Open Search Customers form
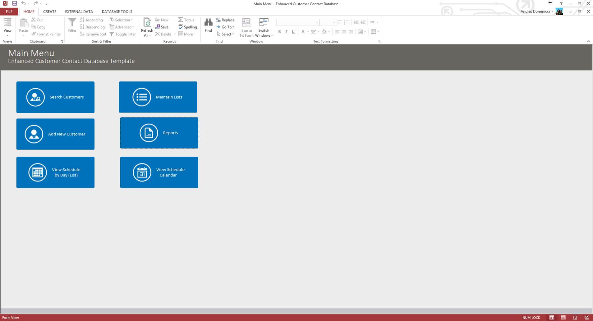593x321 pixels. [x=55, y=97]
